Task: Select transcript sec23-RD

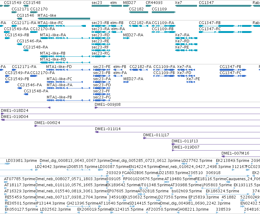Action: pyautogui.click(x=101, y=38)
